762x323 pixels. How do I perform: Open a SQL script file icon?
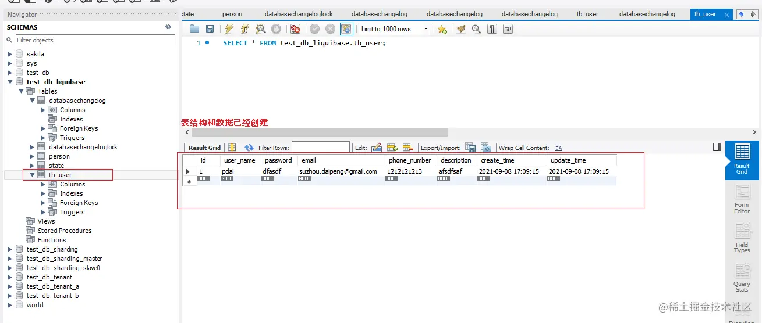click(194, 28)
